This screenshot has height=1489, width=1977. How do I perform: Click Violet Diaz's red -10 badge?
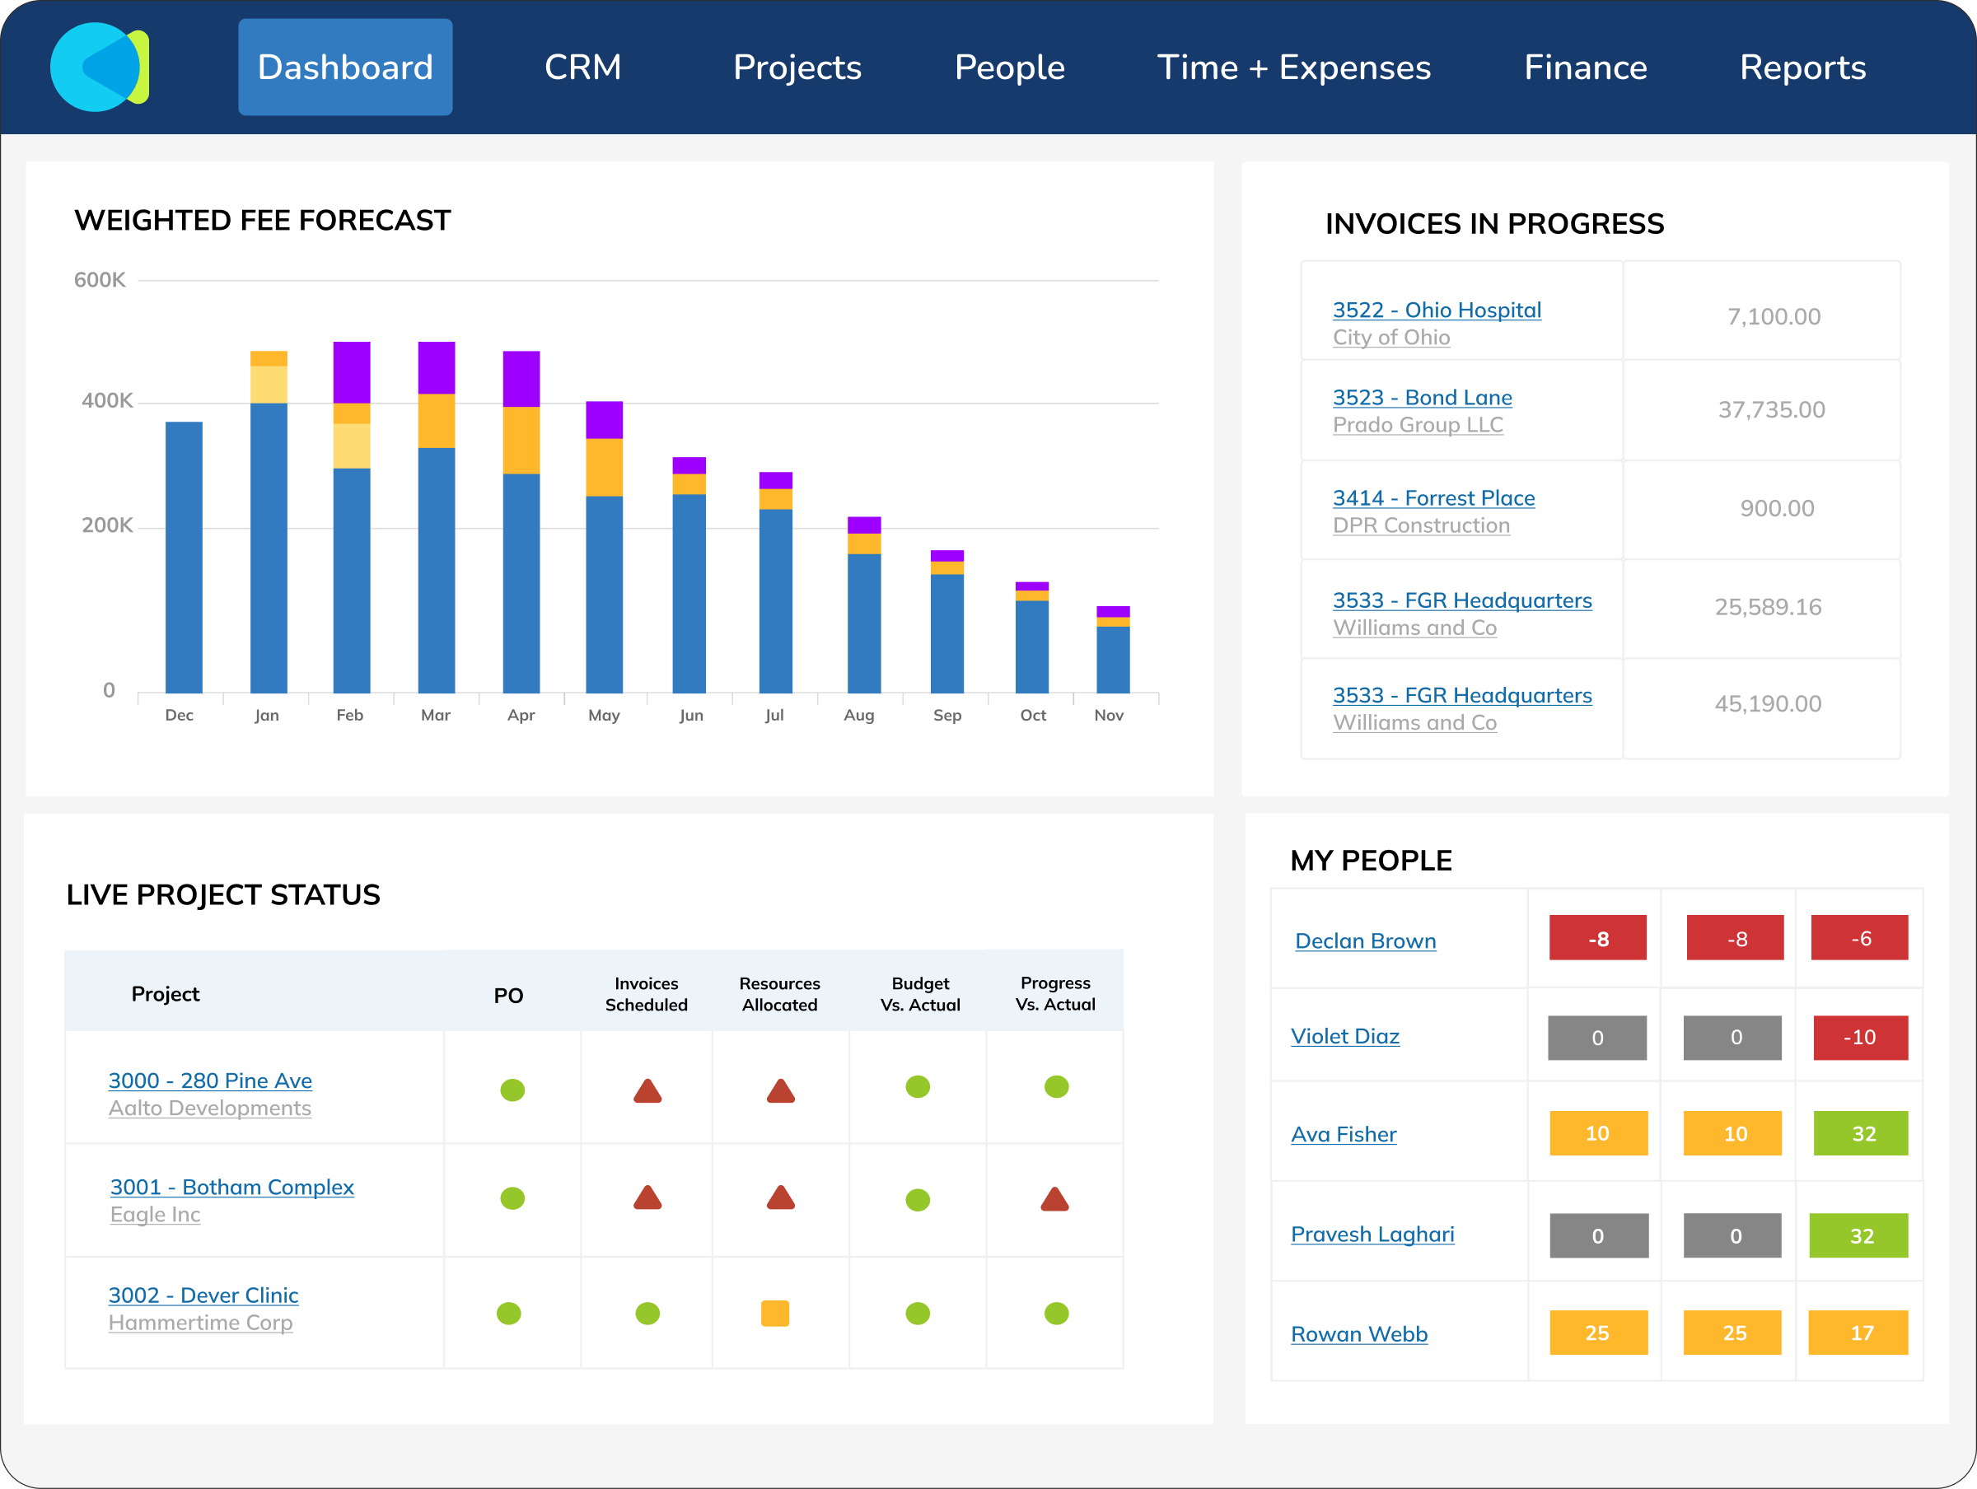click(x=1860, y=1038)
